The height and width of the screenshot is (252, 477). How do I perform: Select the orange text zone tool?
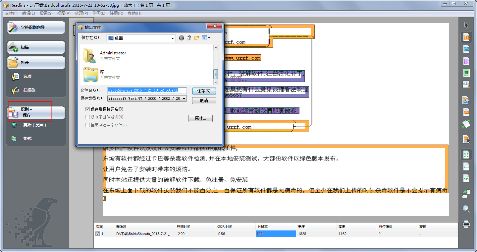[x=466, y=37]
